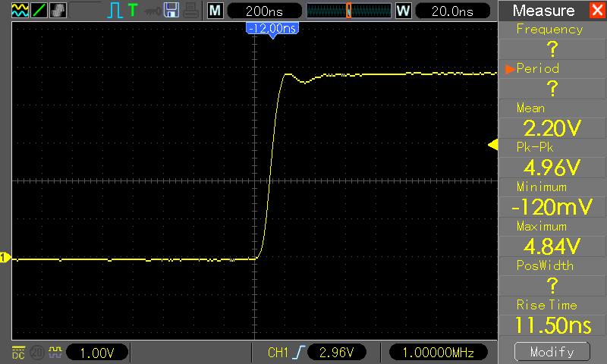Click the channel 1 ground level marker
This screenshot has height=364, width=607.
(5, 257)
